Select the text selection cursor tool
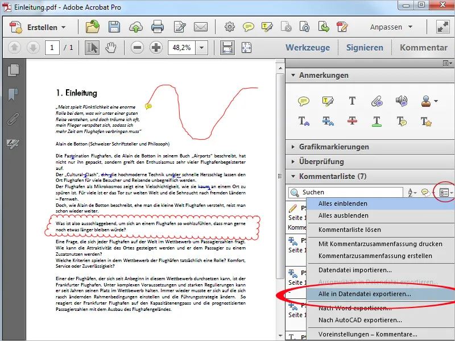The height and width of the screenshot is (341, 455). click(92, 47)
